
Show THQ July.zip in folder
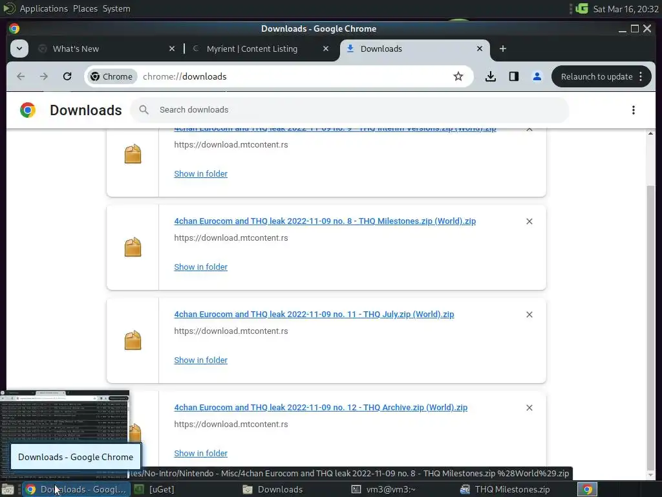pos(200,360)
